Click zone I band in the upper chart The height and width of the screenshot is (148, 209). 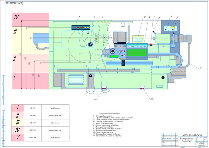(31, 81)
